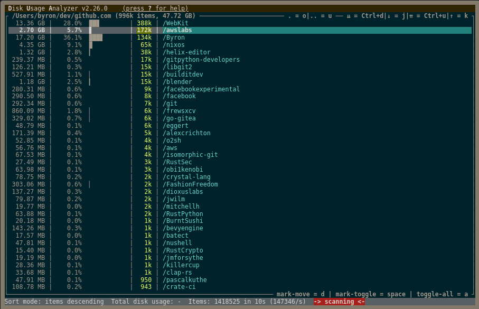Select the /dioxuslabs directory
Screen dimensions: 479x309
240,191
